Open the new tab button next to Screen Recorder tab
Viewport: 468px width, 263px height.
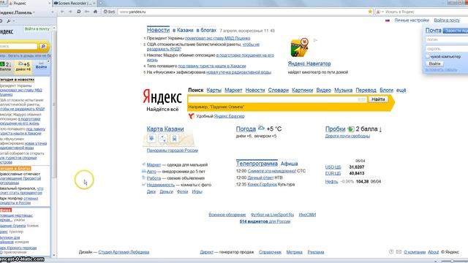101,3
